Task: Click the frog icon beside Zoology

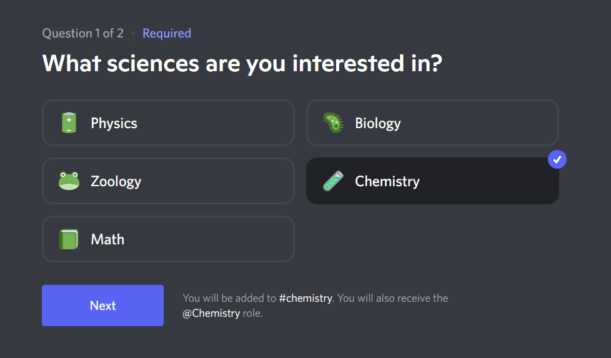Action: click(69, 181)
